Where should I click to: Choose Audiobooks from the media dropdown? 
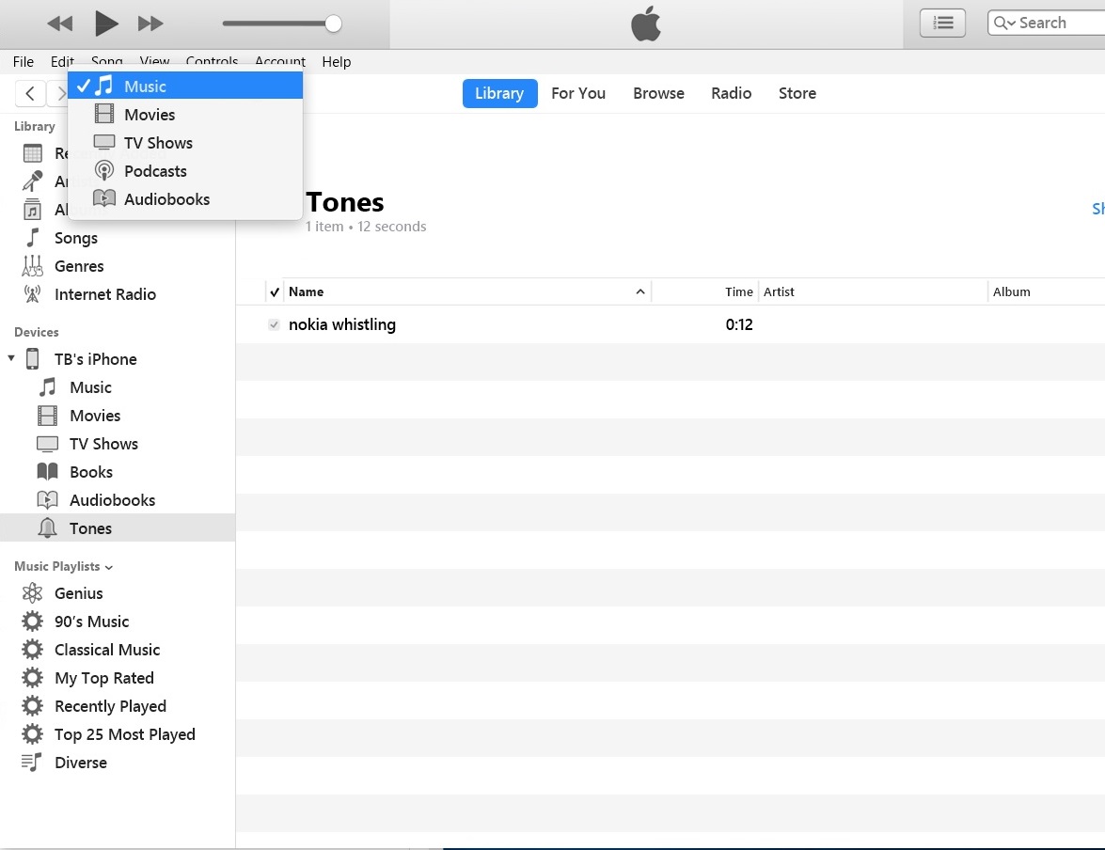[x=185, y=199]
